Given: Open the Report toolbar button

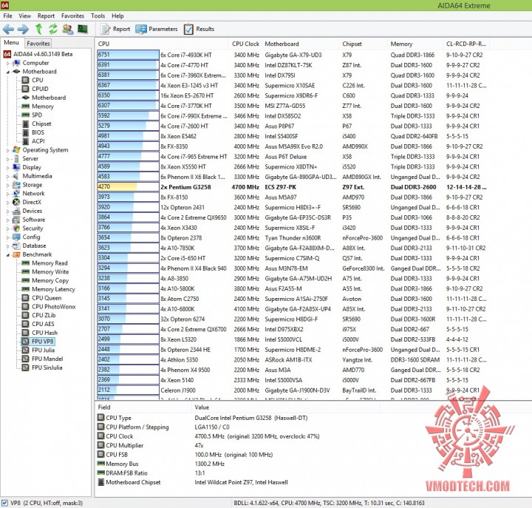Looking at the screenshot, I should point(115,29).
